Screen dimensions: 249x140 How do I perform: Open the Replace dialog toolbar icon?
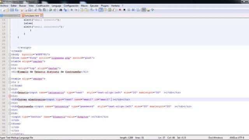(x=65, y=10)
